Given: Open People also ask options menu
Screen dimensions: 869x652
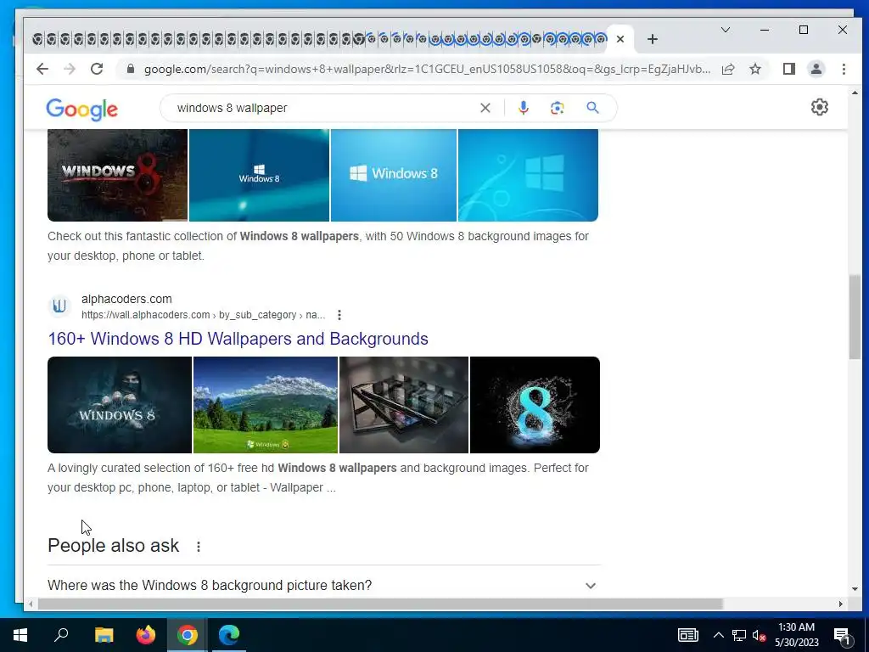Looking at the screenshot, I should (x=199, y=547).
